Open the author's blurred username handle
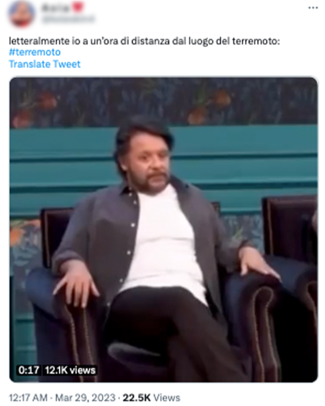Image resolution: width=325 pixels, height=406 pixels. click(68, 19)
